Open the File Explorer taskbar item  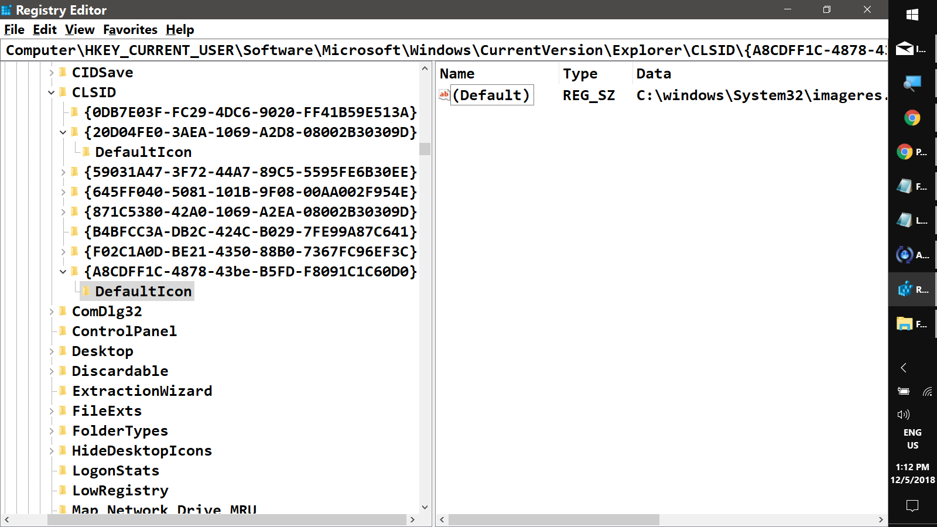click(x=912, y=324)
